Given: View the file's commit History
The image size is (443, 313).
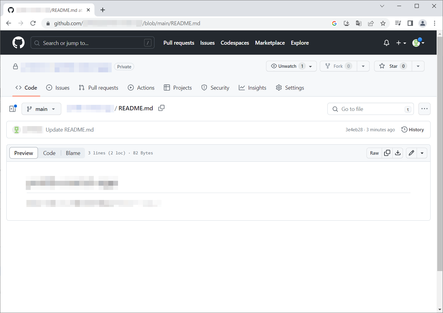Looking at the screenshot, I should [x=413, y=130].
